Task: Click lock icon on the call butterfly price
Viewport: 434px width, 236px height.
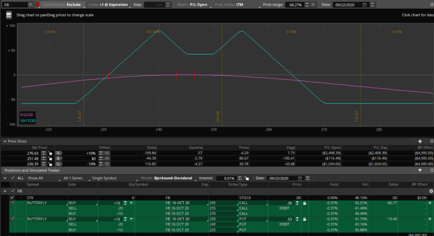Action: 304,203
